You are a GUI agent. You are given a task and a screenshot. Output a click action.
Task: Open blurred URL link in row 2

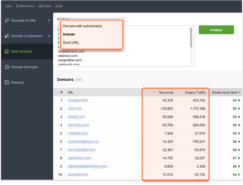tap(75, 108)
